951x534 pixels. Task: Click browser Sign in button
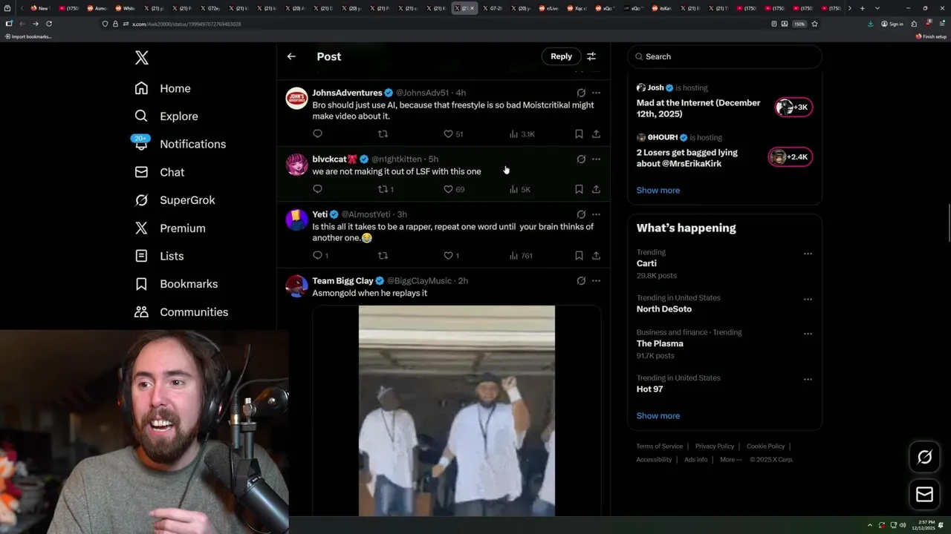click(x=892, y=24)
